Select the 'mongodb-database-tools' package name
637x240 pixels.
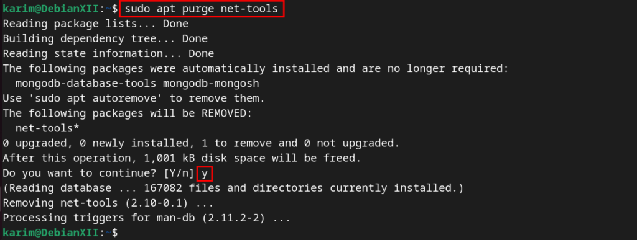pyautogui.click(x=86, y=84)
